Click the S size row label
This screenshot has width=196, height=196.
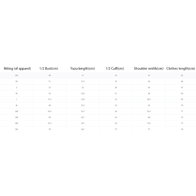17,87
